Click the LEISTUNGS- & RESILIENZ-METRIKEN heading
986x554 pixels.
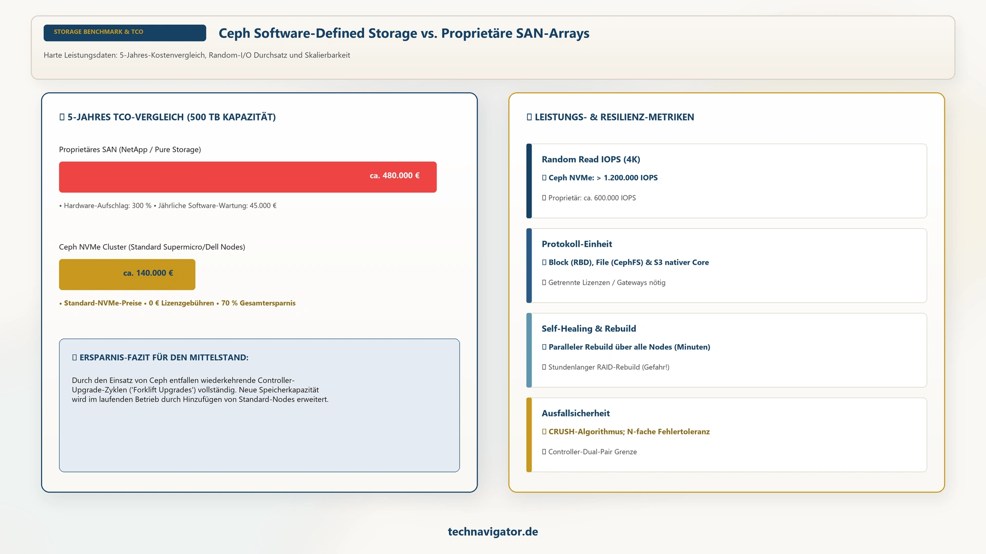tap(610, 117)
